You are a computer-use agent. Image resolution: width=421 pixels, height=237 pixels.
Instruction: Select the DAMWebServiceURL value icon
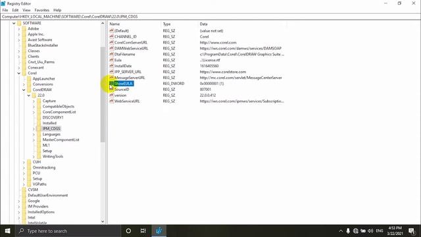[111, 48]
